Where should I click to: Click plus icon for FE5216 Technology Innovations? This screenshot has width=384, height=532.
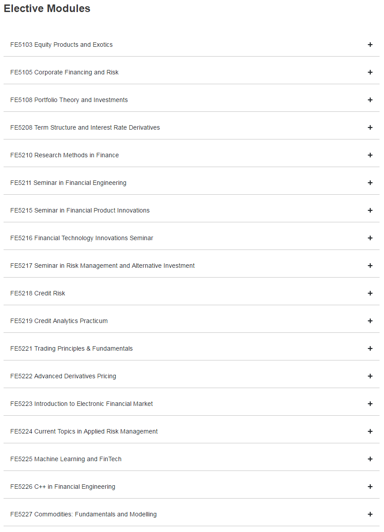point(370,238)
